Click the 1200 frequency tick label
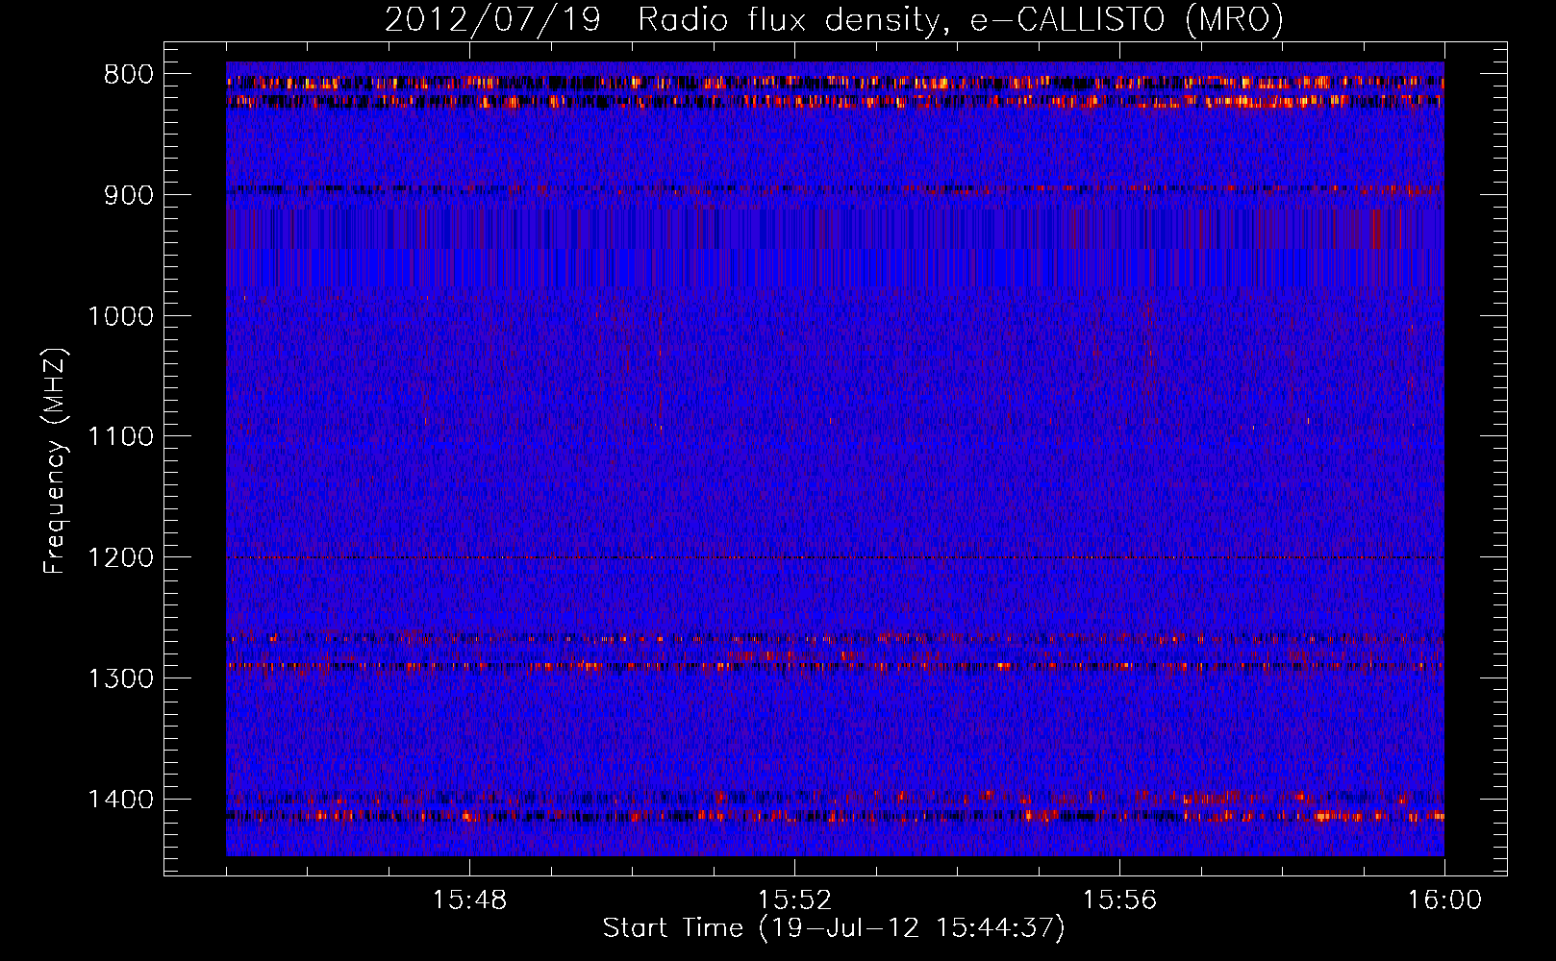Viewport: 1556px width, 961px height. pyautogui.click(x=120, y=558)
